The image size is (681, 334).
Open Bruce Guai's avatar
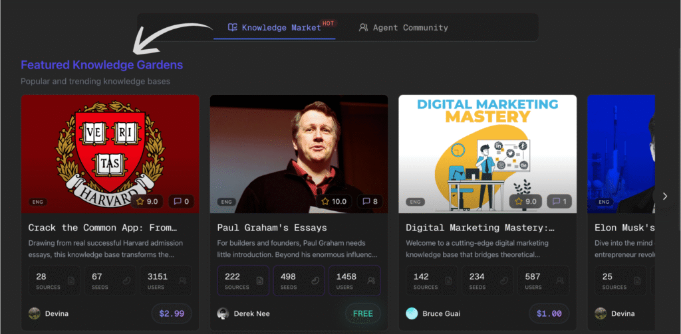pos(412,313)
